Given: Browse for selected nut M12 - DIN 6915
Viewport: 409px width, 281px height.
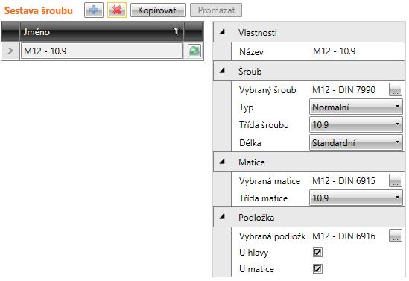Looking at the screenshot, I should point(396,180).
